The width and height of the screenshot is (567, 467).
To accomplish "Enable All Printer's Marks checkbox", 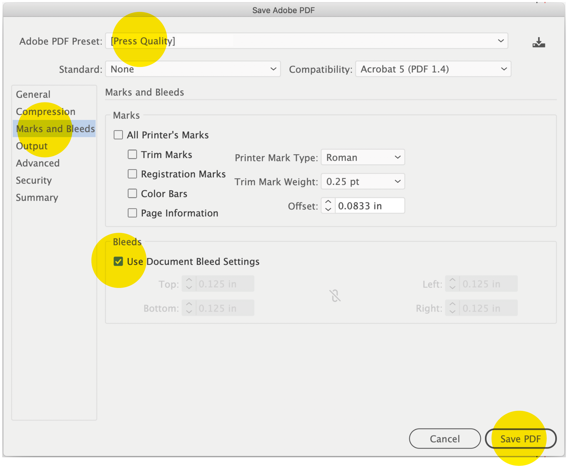I will (118, 135).
